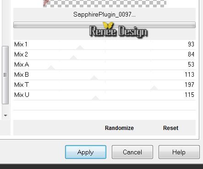203x169 pixels.
Task: Click the Mix A slider handle
Action: [51, 68]
